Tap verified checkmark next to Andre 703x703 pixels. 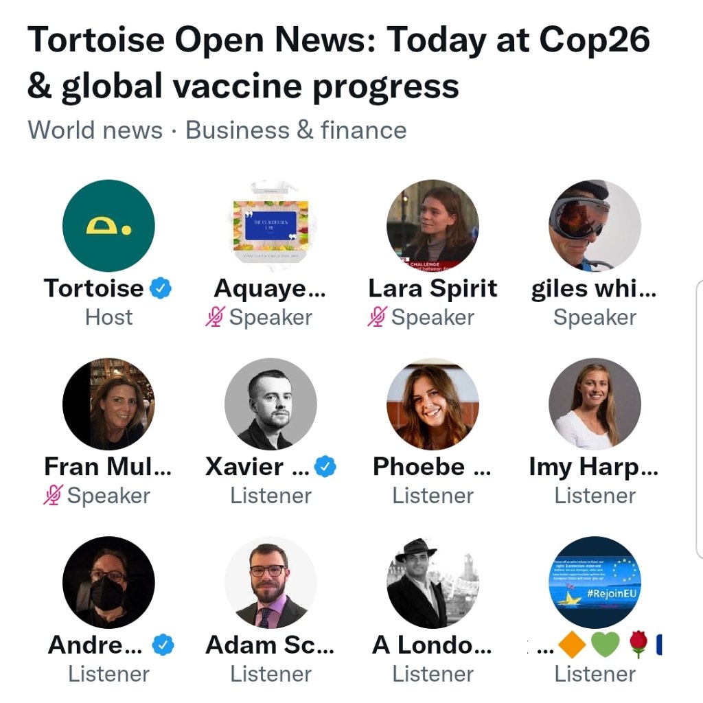[163, 645]
